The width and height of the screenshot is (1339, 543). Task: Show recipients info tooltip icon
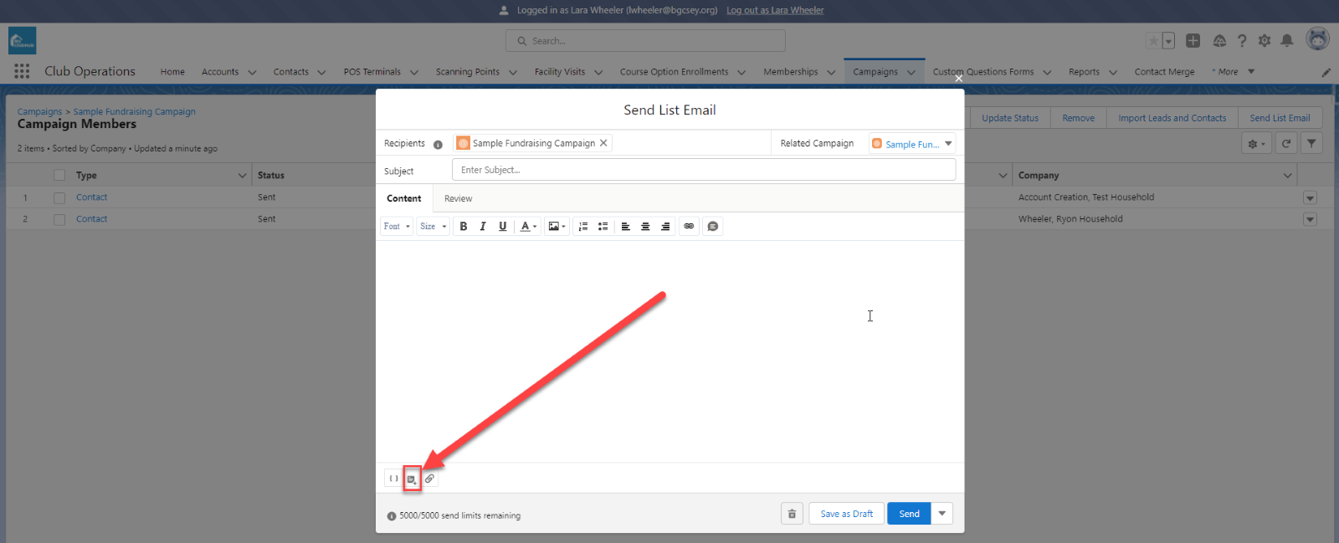(x=438, y=144)
